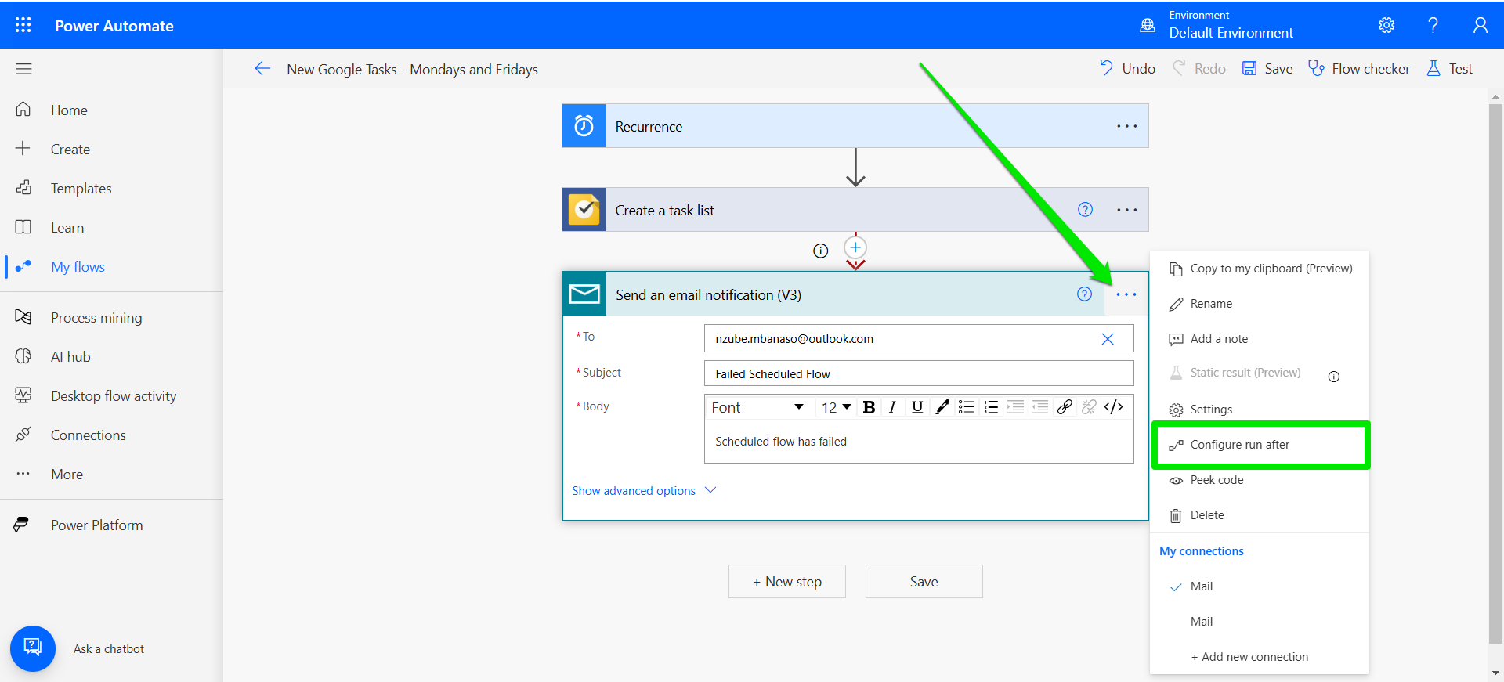The height and width of the screenshot is (682, 1504).
Task: Toggle HTML code view in Body
Action: point(1114,407)
